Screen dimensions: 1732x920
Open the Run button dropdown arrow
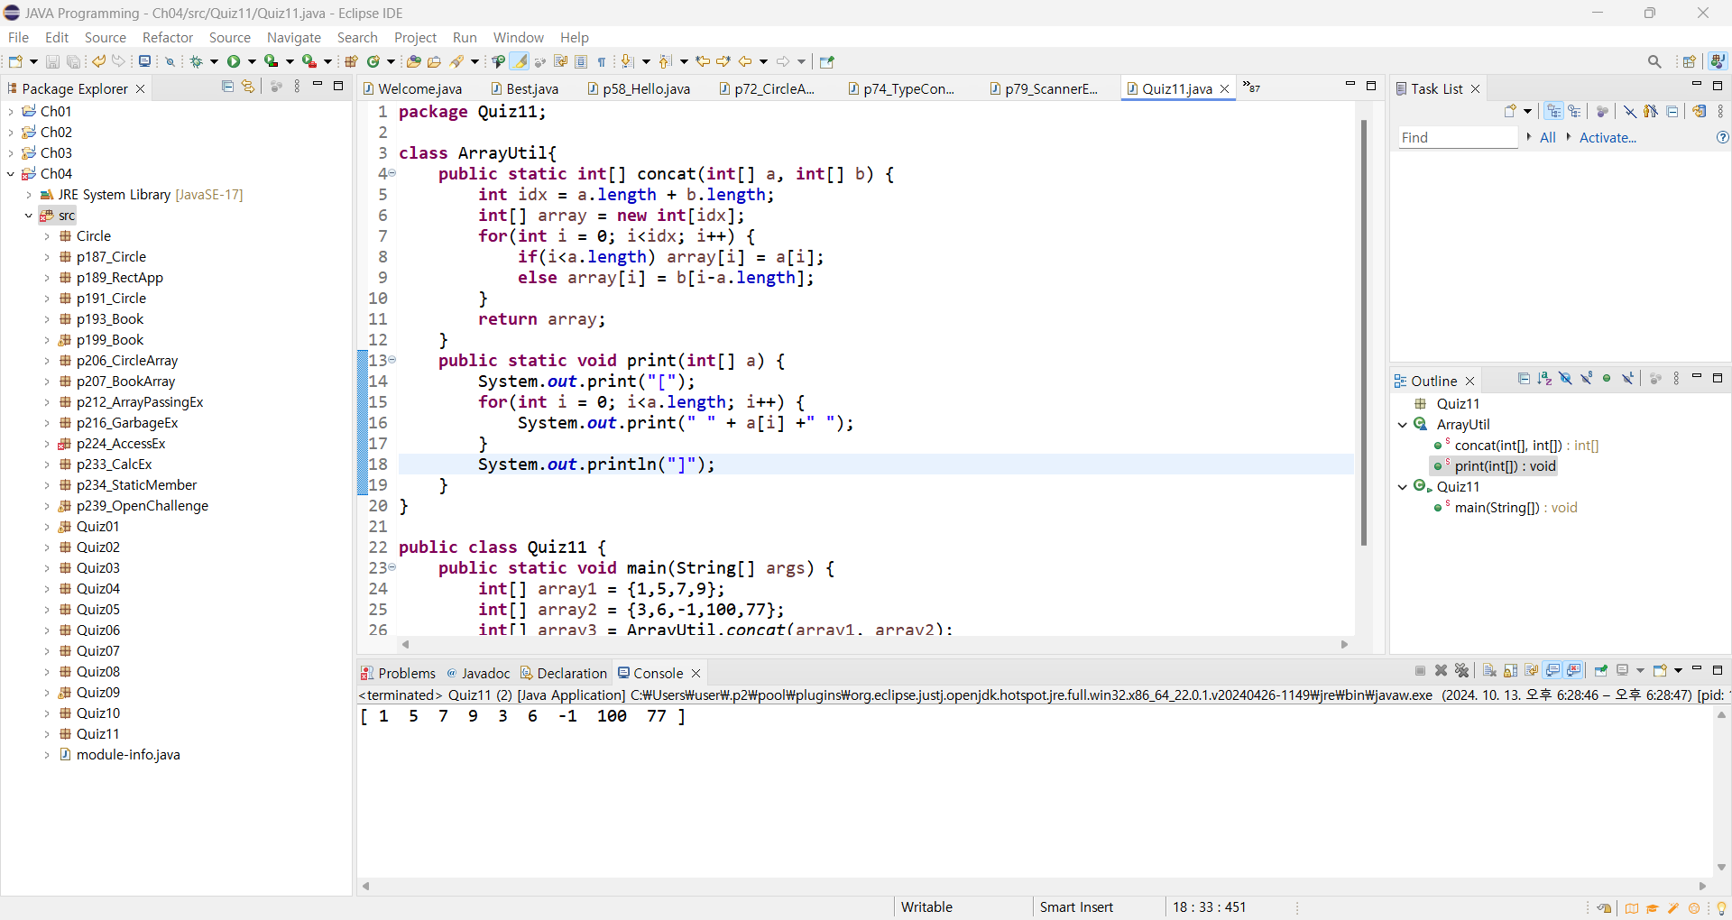tap(252, 61)
